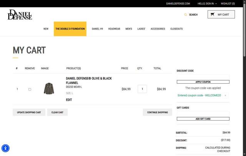246x156 pixels.
Task: Go to DanielDefense.com link
Action: [178, 3]
